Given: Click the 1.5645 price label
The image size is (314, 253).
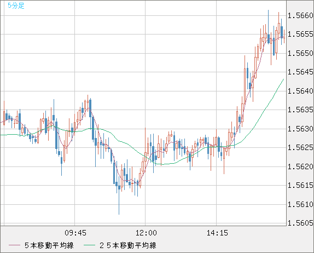Looking at the screenshot, I should [x=300, y=72].
